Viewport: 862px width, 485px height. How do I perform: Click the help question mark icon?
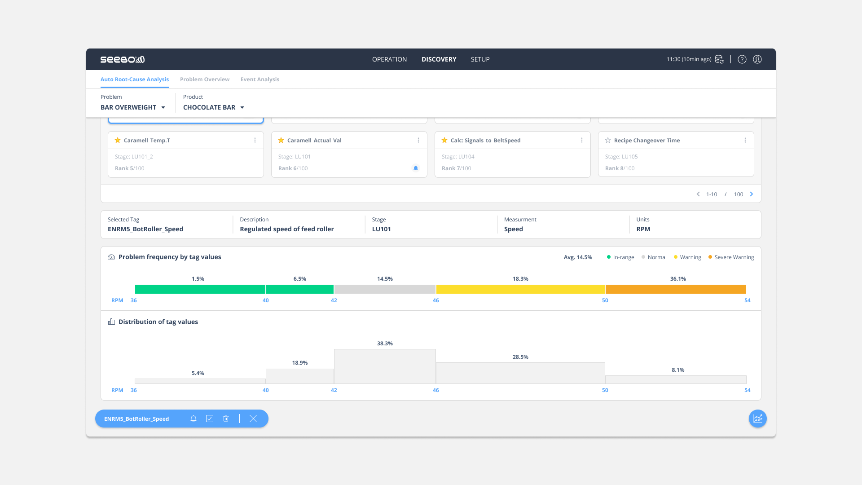pyautogui.click(x=742, y=59)
